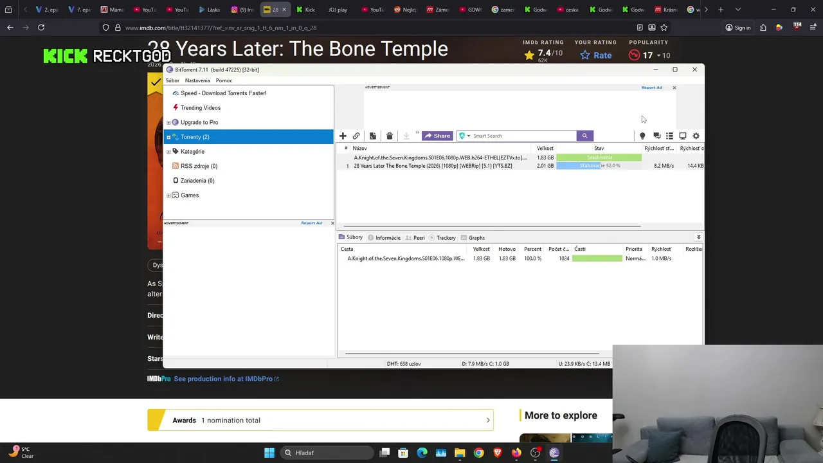Expand the Games tree node

(168, 195)
